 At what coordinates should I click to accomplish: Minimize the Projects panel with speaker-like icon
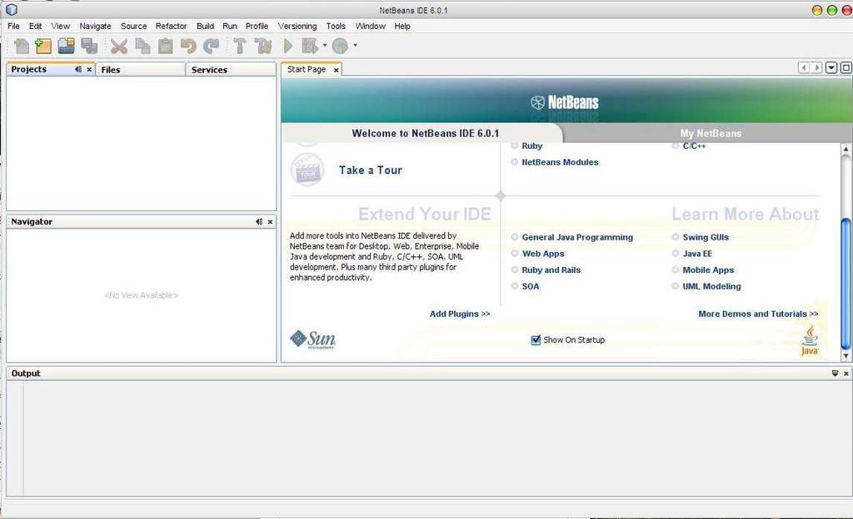click(x=77, y=70)
